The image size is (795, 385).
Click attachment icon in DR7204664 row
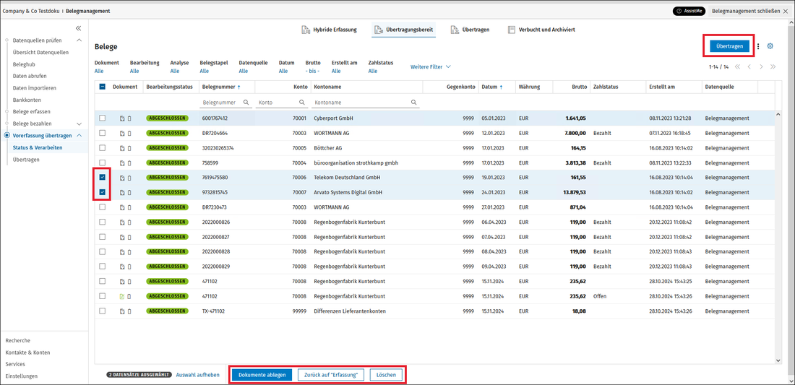pyautogui.click(x=129, y=133)
